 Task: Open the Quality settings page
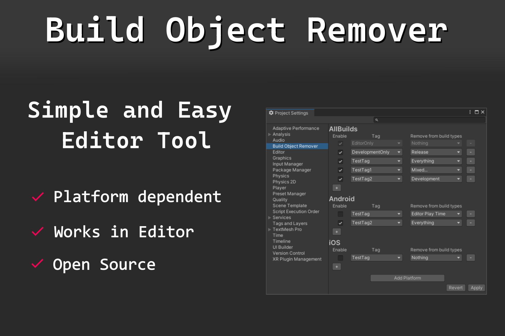tap(280, 200)
